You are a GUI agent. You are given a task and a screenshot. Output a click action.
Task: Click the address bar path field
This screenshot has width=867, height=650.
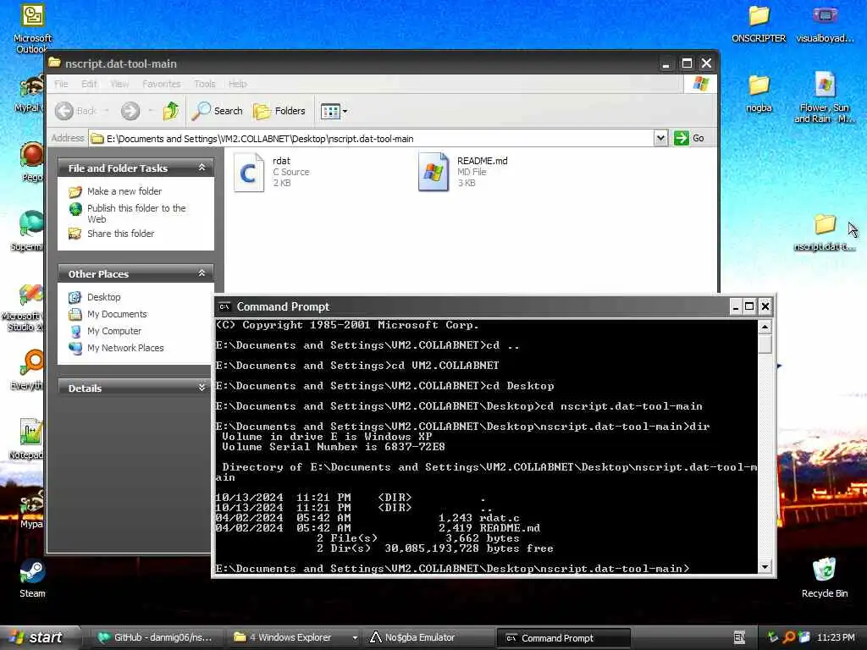(371, 139)
